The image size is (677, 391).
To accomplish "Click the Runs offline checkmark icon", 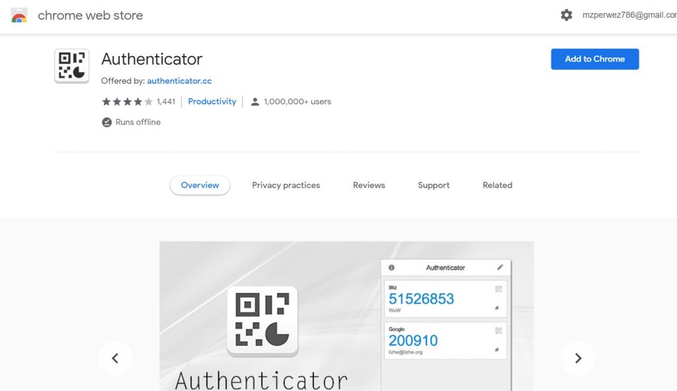I will click(x=106, y=122).
